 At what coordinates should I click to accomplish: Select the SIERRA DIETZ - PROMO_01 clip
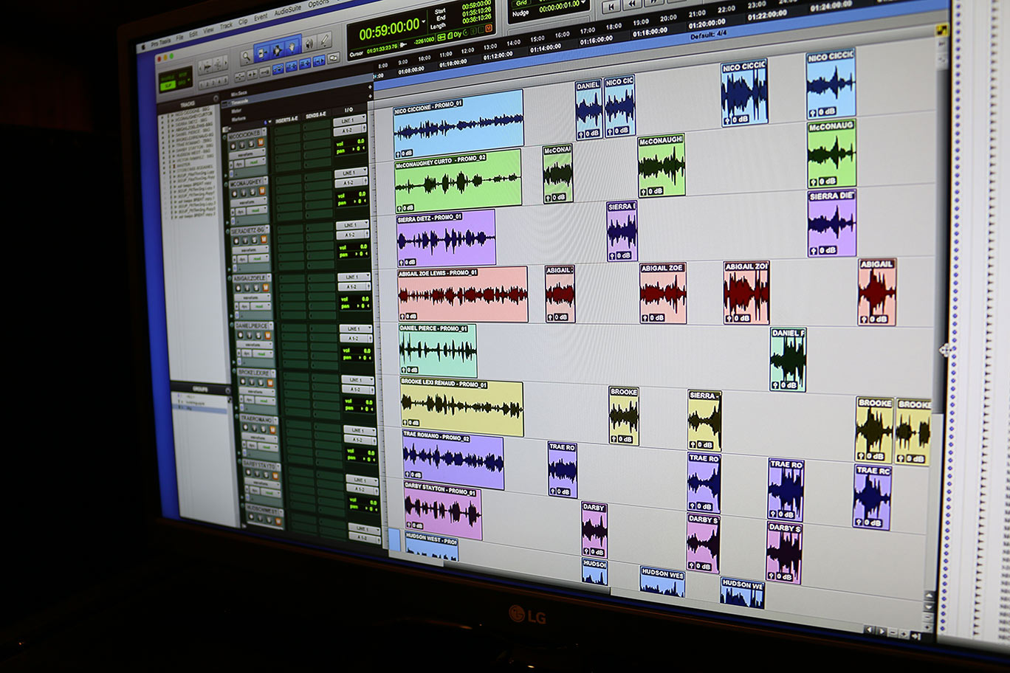(446, 239)
